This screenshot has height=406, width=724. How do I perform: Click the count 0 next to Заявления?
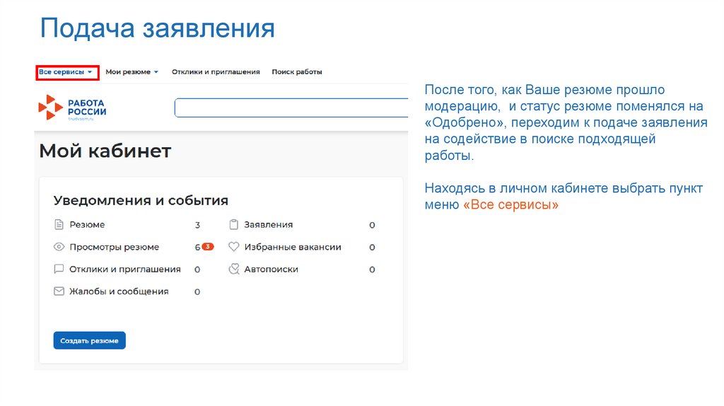(372, 225)
